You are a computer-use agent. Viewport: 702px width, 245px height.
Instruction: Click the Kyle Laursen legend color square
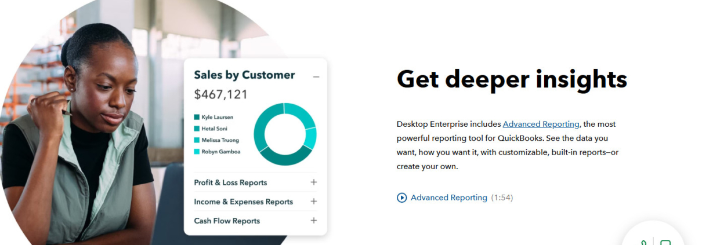click(x=197, y=117)
